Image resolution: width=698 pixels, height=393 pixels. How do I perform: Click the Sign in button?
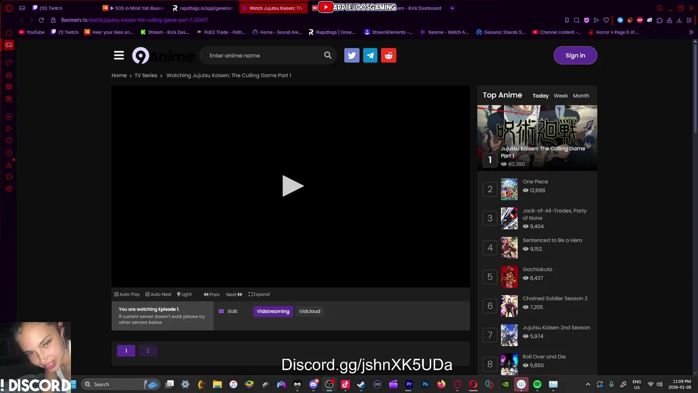pos(575,55)
